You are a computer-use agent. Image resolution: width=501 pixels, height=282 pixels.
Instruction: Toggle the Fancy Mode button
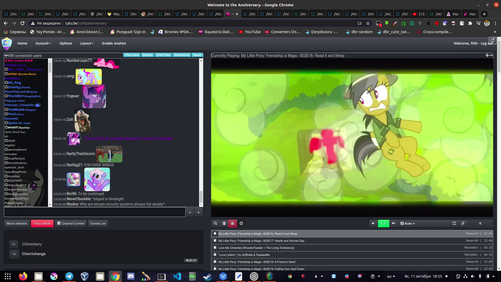pos(42,224)
